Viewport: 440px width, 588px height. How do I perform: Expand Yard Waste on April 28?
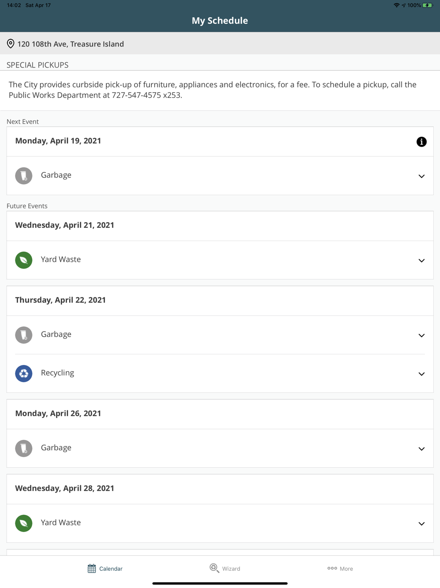coord(421,524)
